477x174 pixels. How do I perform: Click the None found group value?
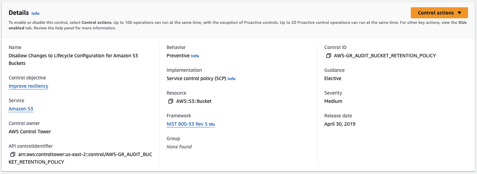tap(179, 147)
